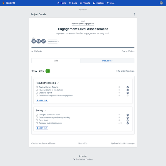Click the Send Us Your Feedback chat icon

click(x=74, y=159)
